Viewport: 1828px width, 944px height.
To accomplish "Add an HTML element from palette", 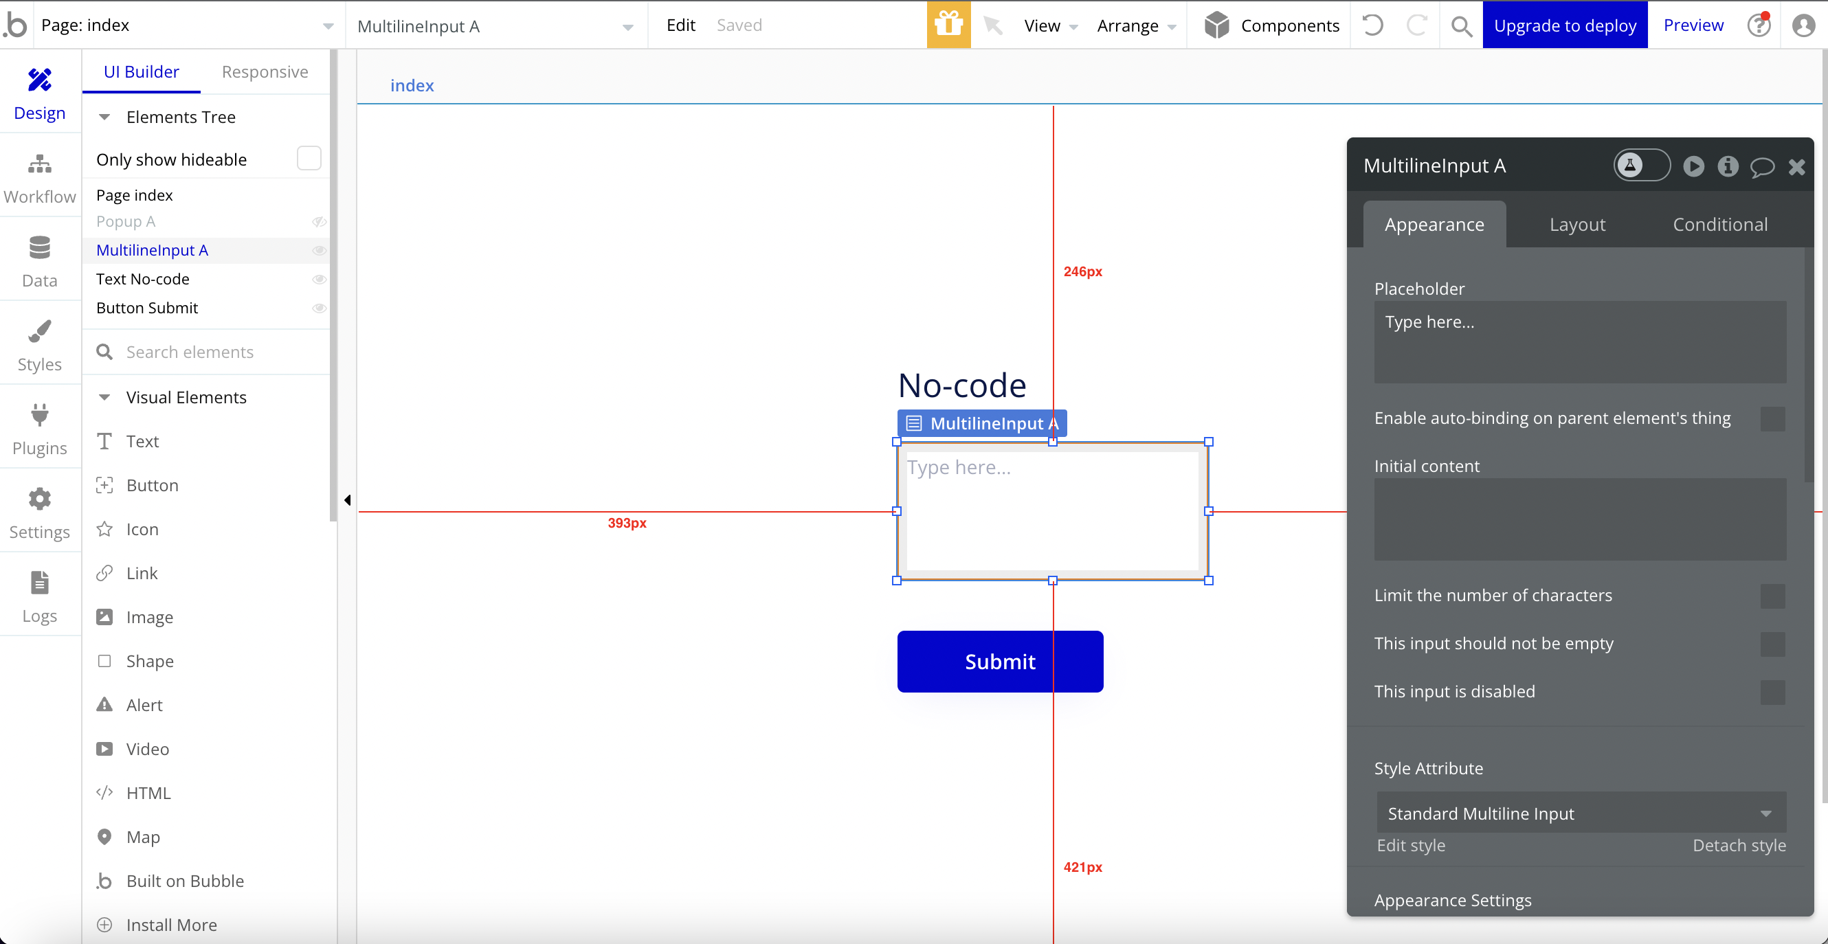I will (x=148, y=793).
